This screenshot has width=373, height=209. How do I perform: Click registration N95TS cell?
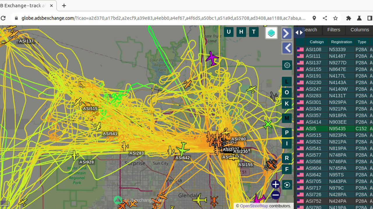pyautogui.click(x=342, y=175)
